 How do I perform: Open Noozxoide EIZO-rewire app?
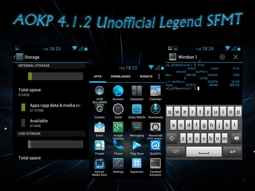pos(156,131)
